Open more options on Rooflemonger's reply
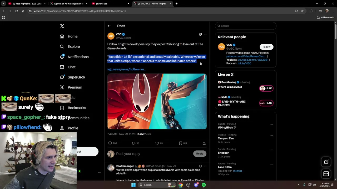Screen dimensions: 337x189 point(205,166)
